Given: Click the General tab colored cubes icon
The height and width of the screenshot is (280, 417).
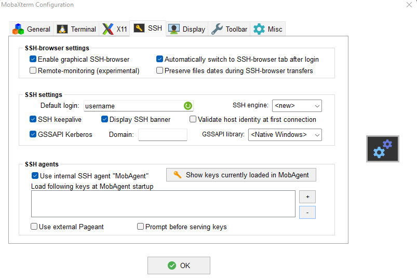Looking at the screenshot, I should 18,29.
